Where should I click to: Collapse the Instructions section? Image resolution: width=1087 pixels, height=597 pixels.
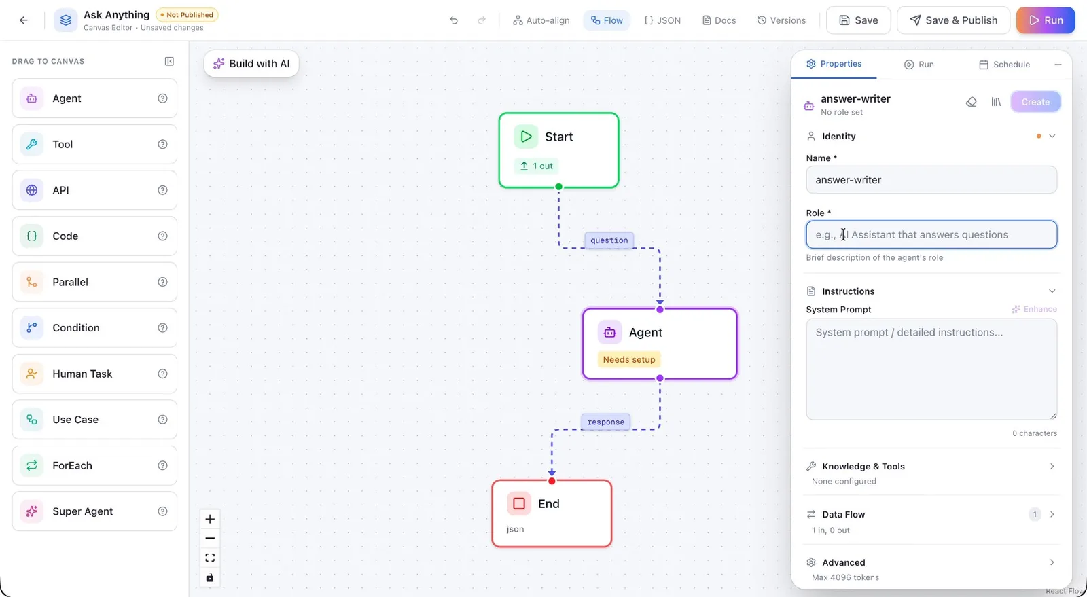pos(1052,291)
